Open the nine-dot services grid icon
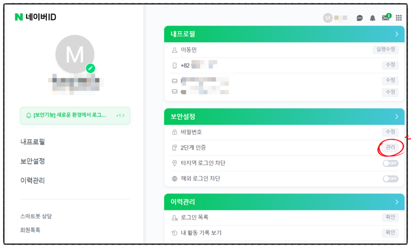Screen dimensions: 411x248 click(399, 18)
